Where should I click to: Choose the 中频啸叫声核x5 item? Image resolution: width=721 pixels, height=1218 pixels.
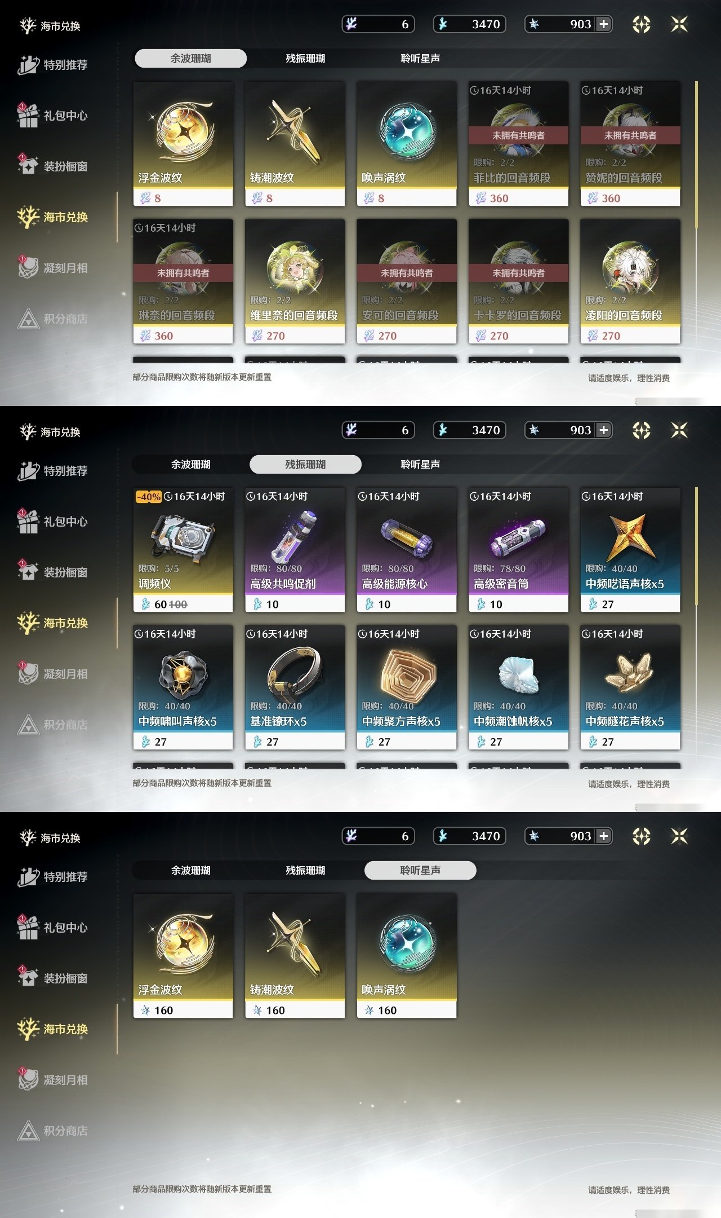(x=183, y=687)
